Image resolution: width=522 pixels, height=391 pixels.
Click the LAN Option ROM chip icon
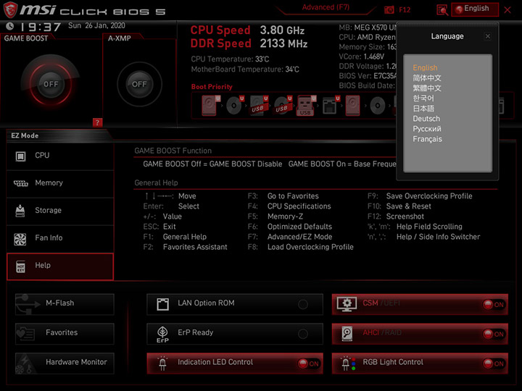163,304
